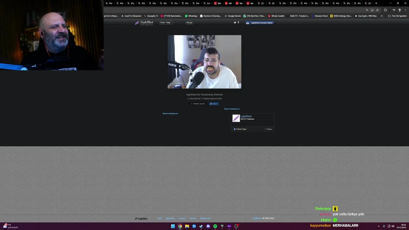Click the LightShot logo in page header
The height and width of the screenshot is (230, 409).
144,23
